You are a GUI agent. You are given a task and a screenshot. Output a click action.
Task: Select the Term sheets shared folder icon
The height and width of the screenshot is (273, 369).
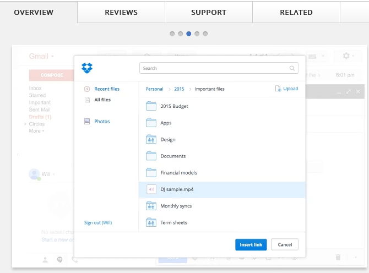click(151, 222)
